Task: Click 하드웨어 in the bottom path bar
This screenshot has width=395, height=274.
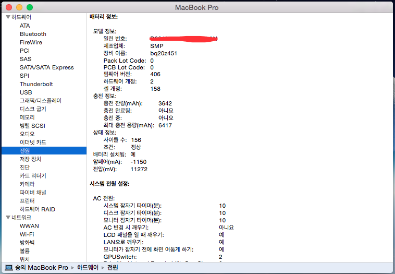Action: [x=88, y=268]
